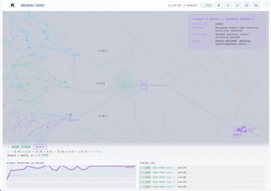This screenshot has height=191, width=271.
Task: Click the axon hillock ReLU shape
Action: pyautogui.click(x=144, y=85)
